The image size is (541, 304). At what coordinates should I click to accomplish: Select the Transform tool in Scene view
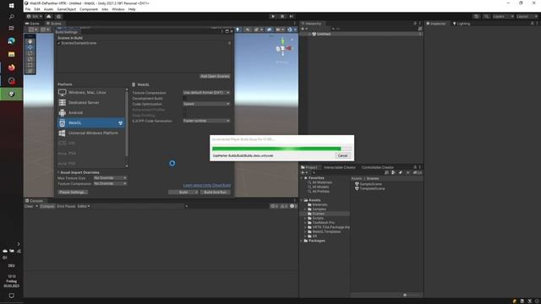pos(30,71)
